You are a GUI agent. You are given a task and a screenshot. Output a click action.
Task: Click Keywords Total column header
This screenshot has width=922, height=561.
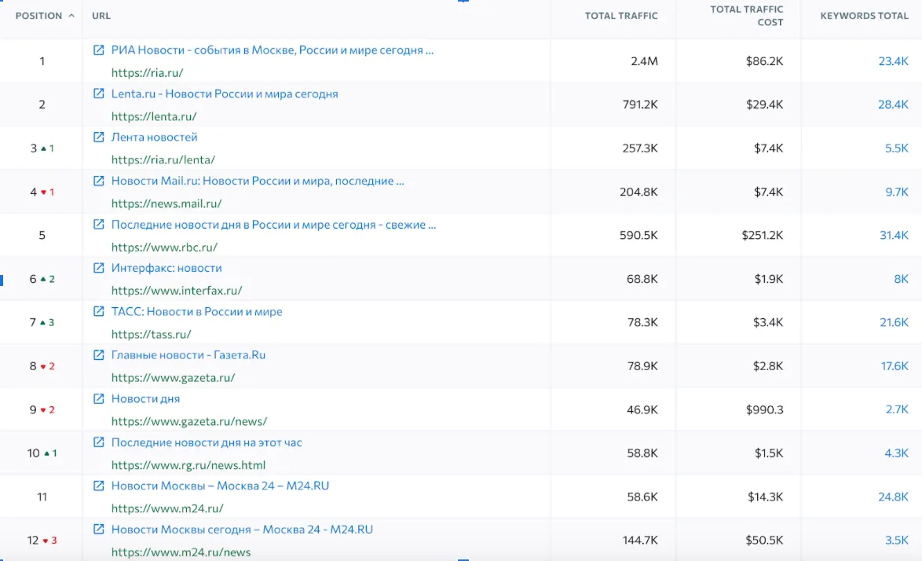point(864,16)
